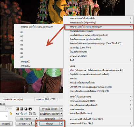Click the arbitrary rotate icon
This screenshot has width=134, height=127.
(x=18, y=114)
